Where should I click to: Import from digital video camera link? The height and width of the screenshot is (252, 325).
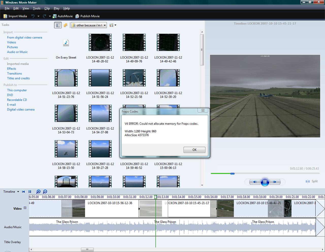(x=25, y=37)
